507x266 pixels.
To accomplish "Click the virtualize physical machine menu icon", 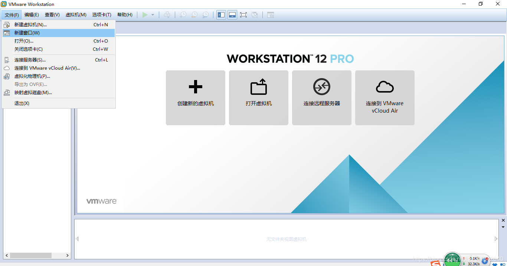I will tap(7, 76).
